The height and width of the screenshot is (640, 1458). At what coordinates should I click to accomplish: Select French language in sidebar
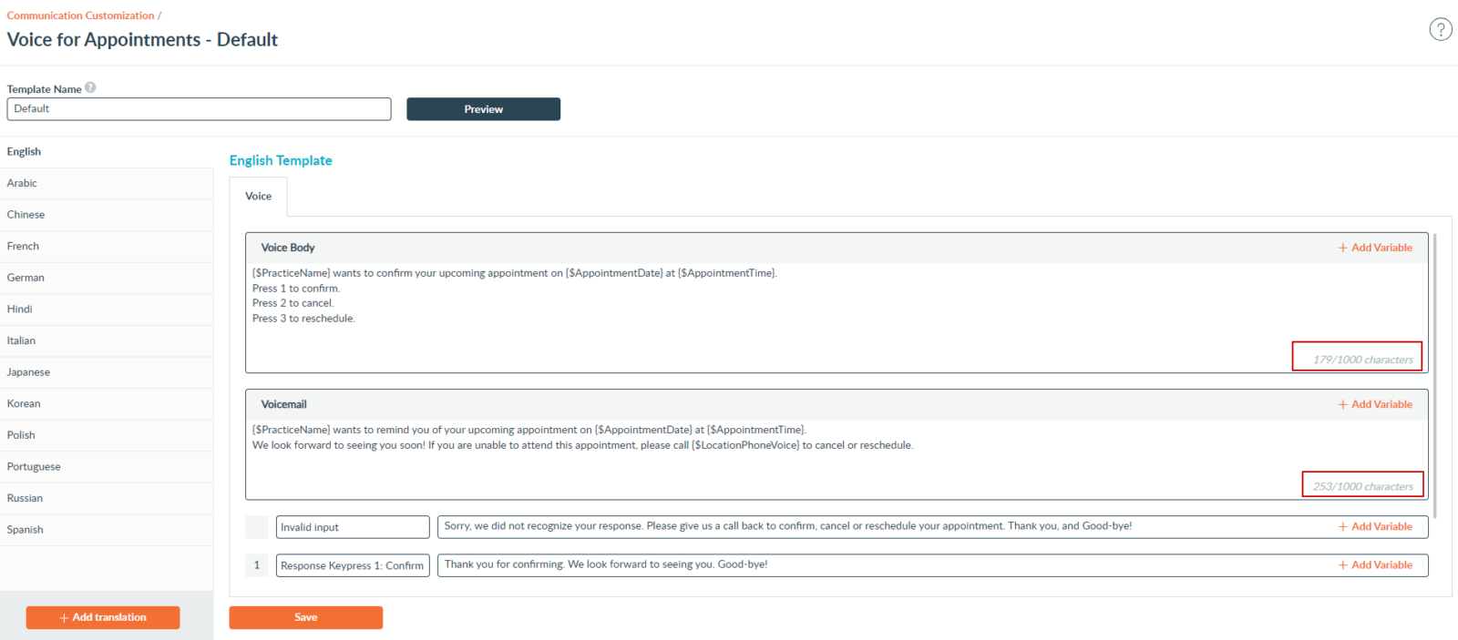click(107, 246)
